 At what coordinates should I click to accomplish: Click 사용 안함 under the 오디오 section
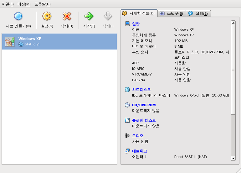point(140,141)
